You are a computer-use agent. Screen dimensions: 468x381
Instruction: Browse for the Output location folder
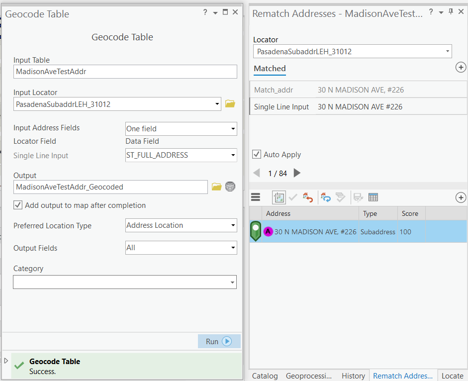coord(216,187)
